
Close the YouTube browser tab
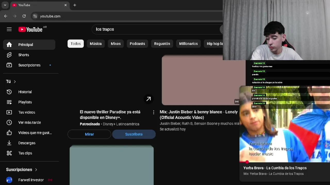pyautogui.click(x=65, y=5)
